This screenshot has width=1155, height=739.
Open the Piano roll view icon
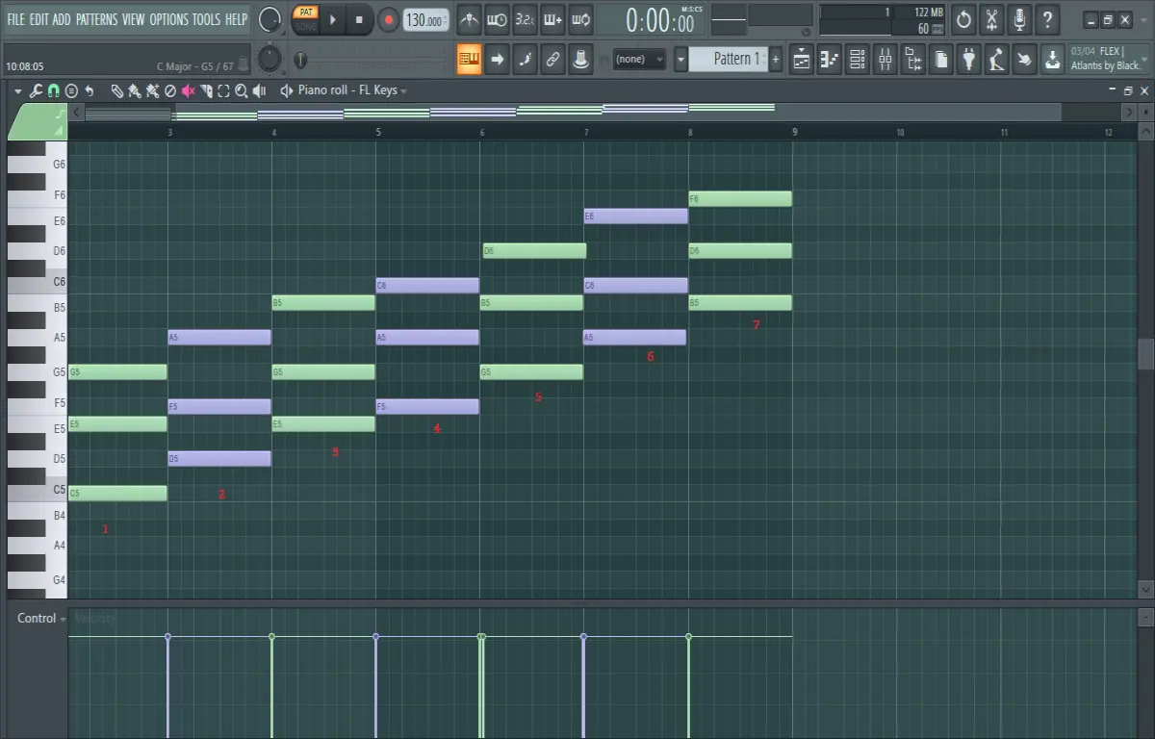coord(829,60)
